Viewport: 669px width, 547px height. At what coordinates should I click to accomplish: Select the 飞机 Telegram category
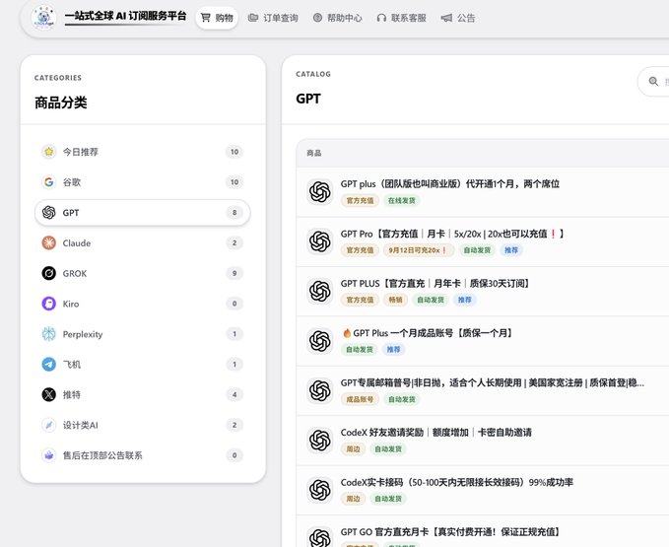point(143,365)
